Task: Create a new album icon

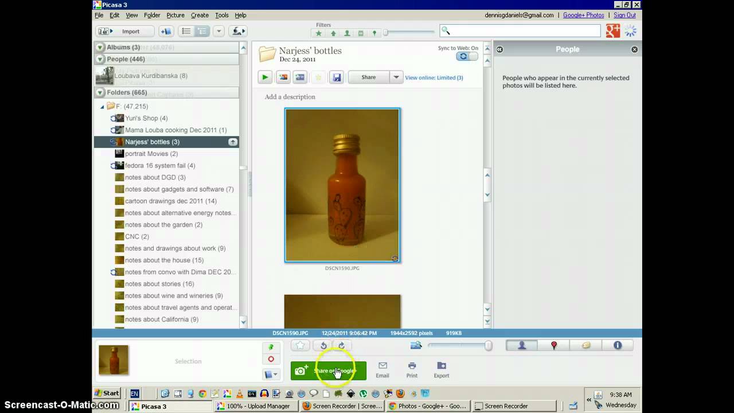Action: point(166,32)
